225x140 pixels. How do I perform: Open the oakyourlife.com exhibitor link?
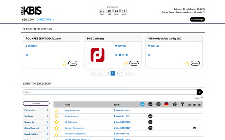pyautogui.click(x=72, y=111)
